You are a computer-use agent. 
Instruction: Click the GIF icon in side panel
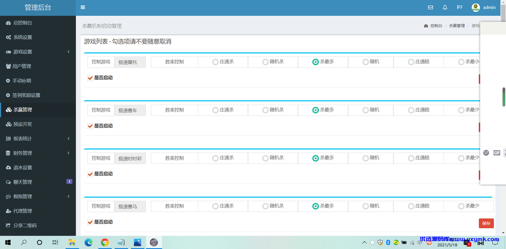click(x=497, y=153)
